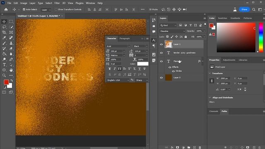The width and height of the screenshot is (265, 149).
Task: Enable Show Transform Controls checkbox
Action: tap(56, 10)
